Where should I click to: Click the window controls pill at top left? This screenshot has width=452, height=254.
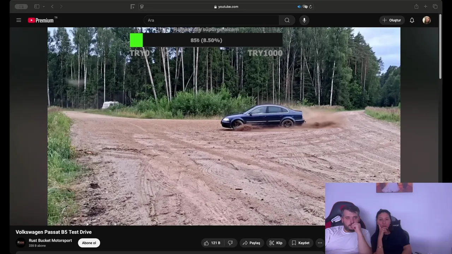21,6
